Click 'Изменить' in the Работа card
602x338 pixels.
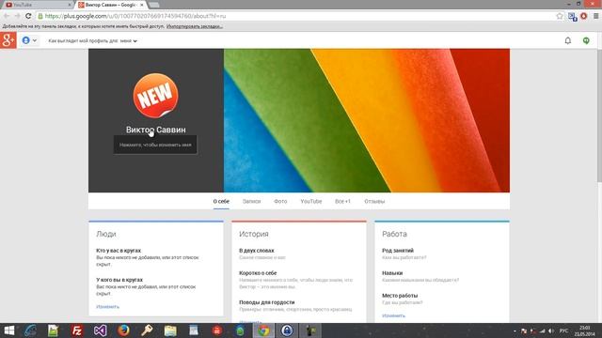(393, 315)
